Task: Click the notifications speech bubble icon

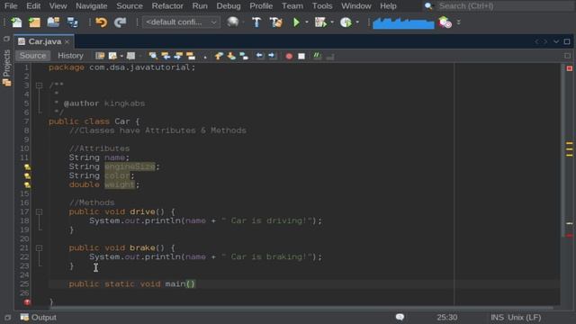Action: point(400,317)
